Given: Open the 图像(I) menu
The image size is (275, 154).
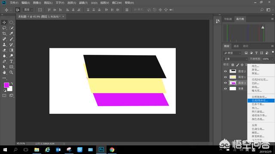Looking at the screenshot, I should pos(37,3).
